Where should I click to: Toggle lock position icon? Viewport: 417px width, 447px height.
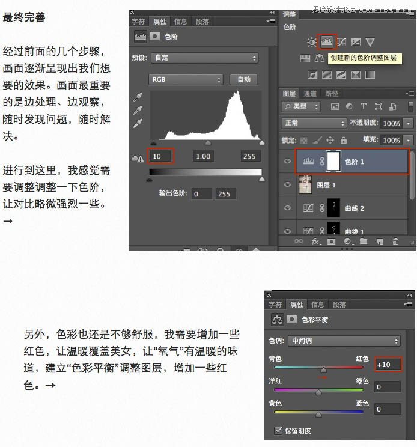point(330,140)
